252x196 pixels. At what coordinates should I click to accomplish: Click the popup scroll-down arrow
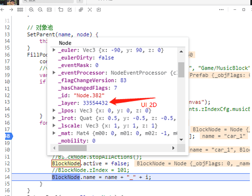(x=181, y=140)
